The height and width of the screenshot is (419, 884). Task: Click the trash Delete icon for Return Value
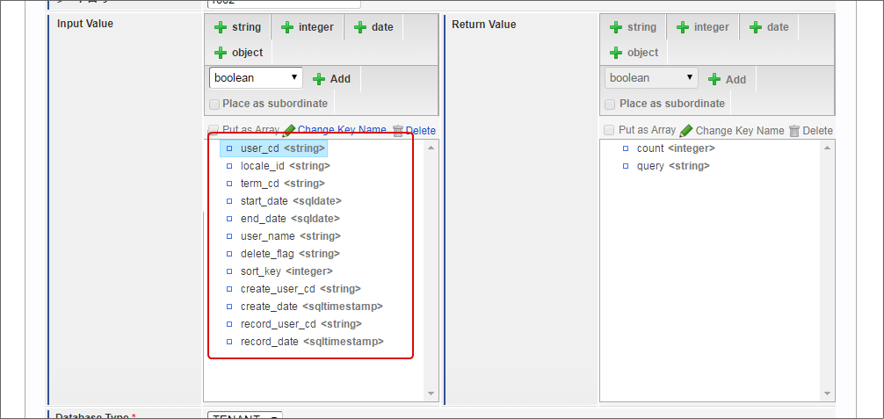point(794,131)
